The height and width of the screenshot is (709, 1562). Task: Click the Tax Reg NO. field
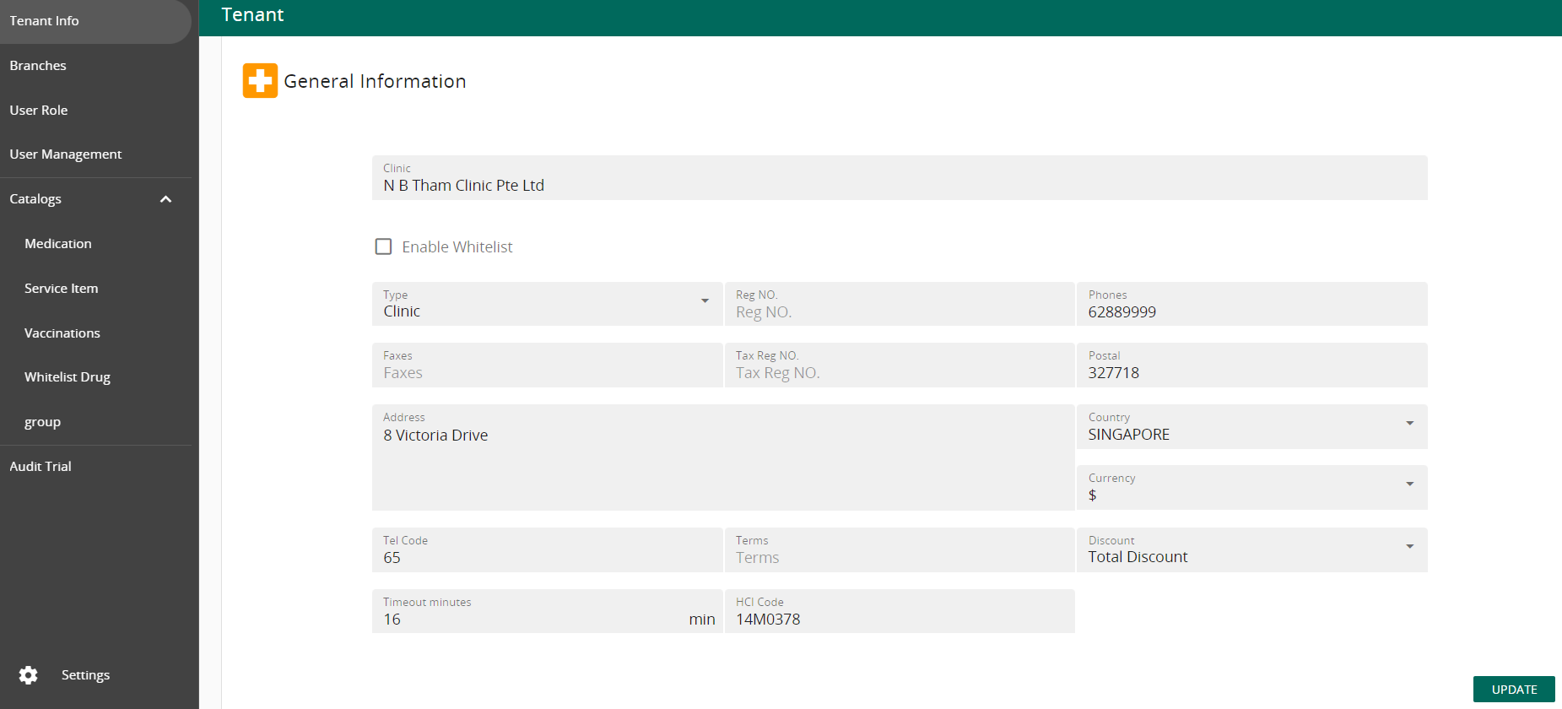(x=900, y=365)
